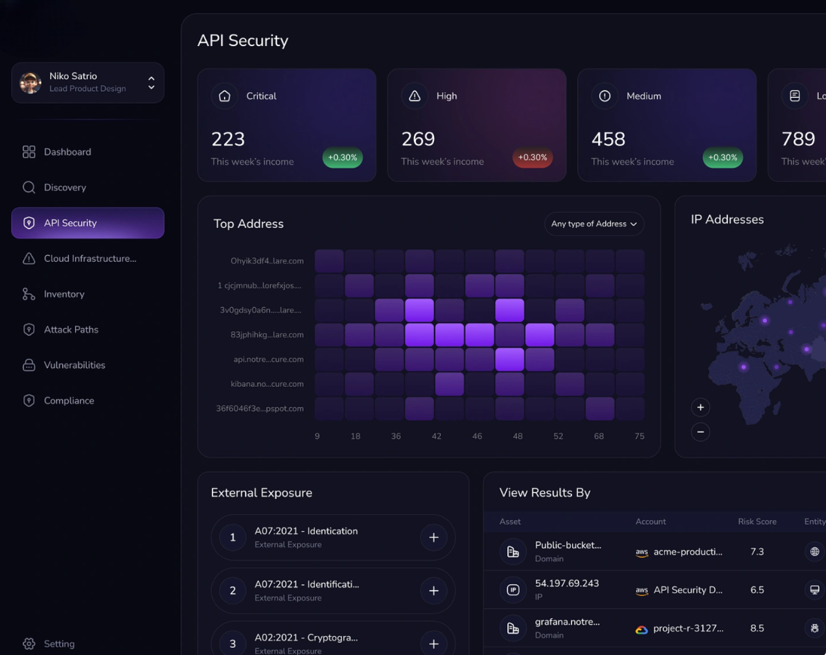Click 83jphihkg...lare.com row label

267,335
